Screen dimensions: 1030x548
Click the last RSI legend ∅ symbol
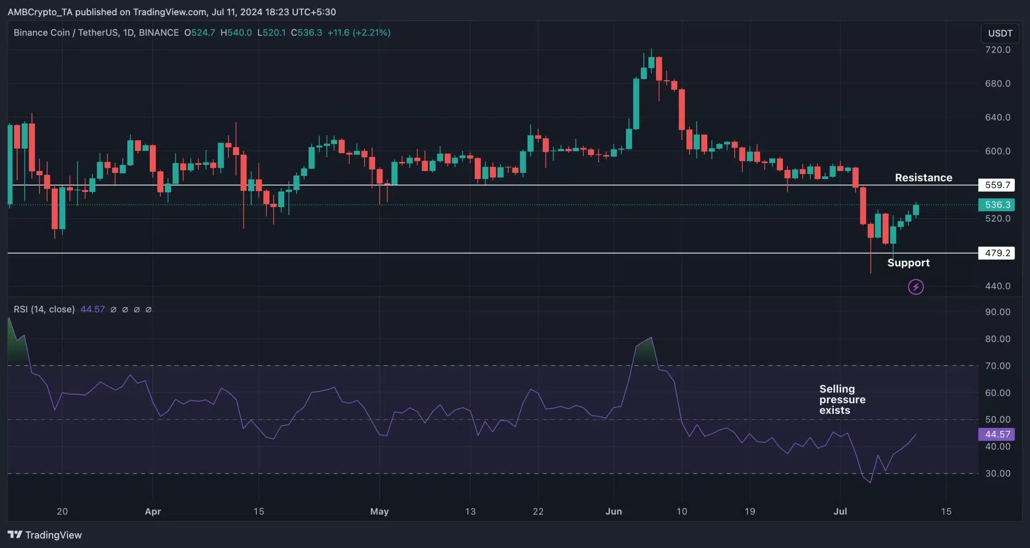[148, 309]
